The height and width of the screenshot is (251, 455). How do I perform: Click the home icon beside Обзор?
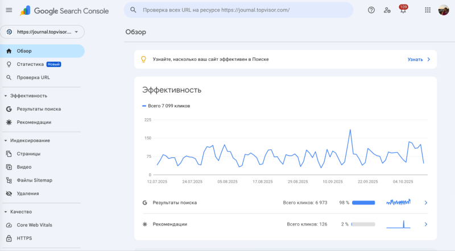tap(9, 51)
